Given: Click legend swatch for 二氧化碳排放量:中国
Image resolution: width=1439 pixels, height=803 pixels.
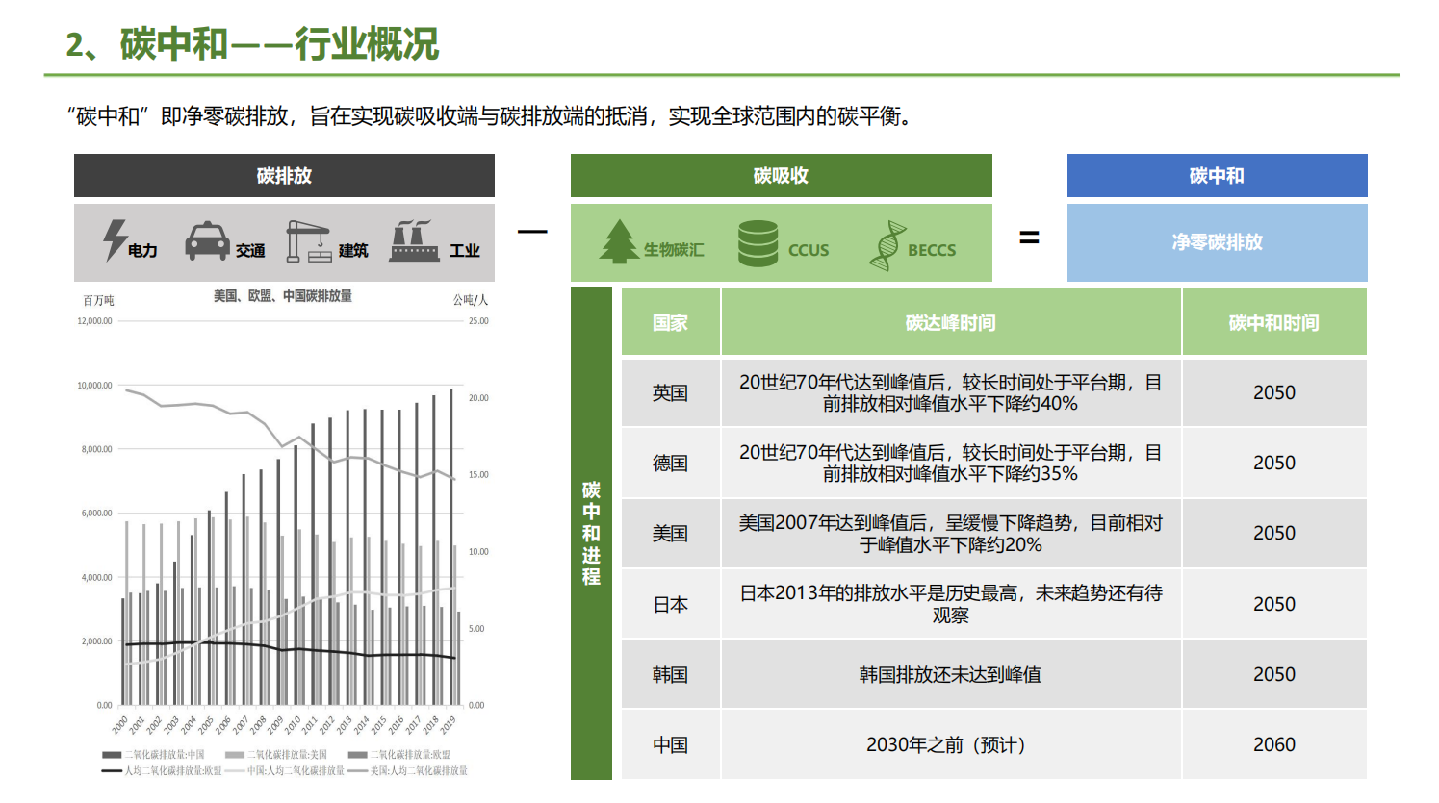Looking at the screenshot, I should [112, 755].
